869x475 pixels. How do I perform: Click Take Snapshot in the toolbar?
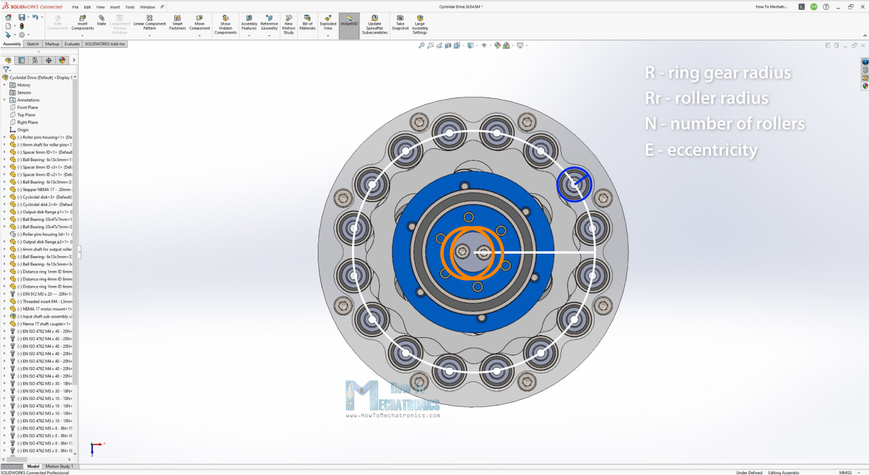coord(400,23)
